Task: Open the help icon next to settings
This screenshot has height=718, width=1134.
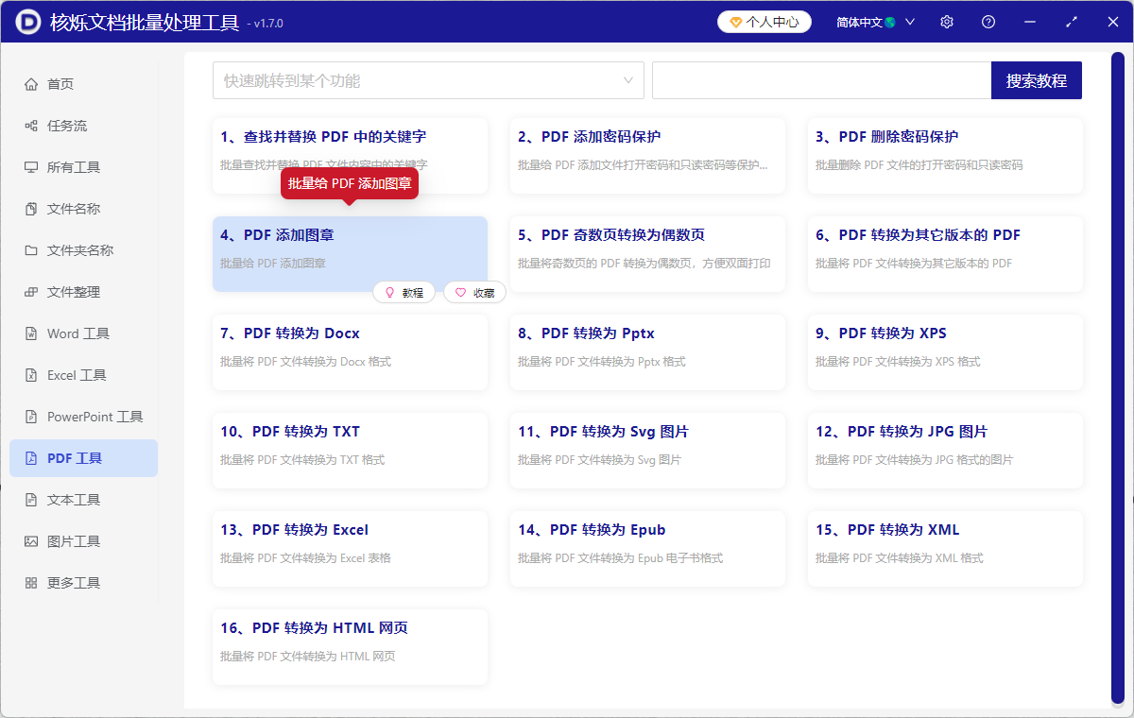Action: pos(988,21)
